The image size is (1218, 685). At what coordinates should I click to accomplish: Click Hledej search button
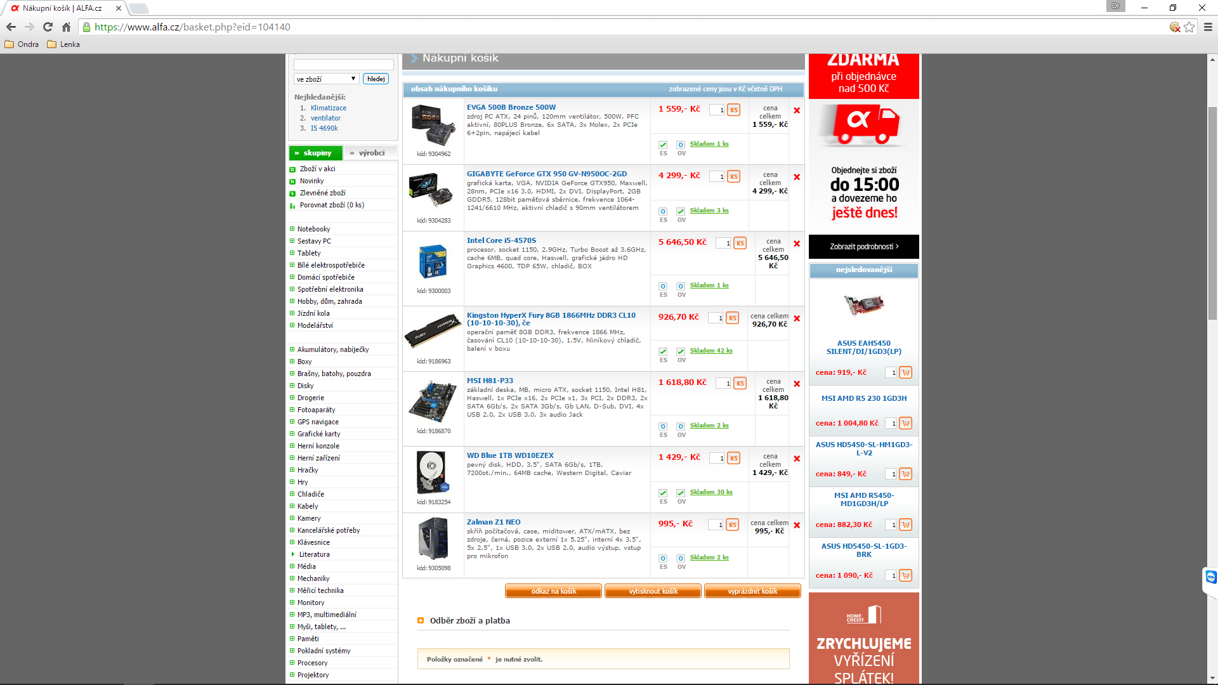tap(376, 79)
